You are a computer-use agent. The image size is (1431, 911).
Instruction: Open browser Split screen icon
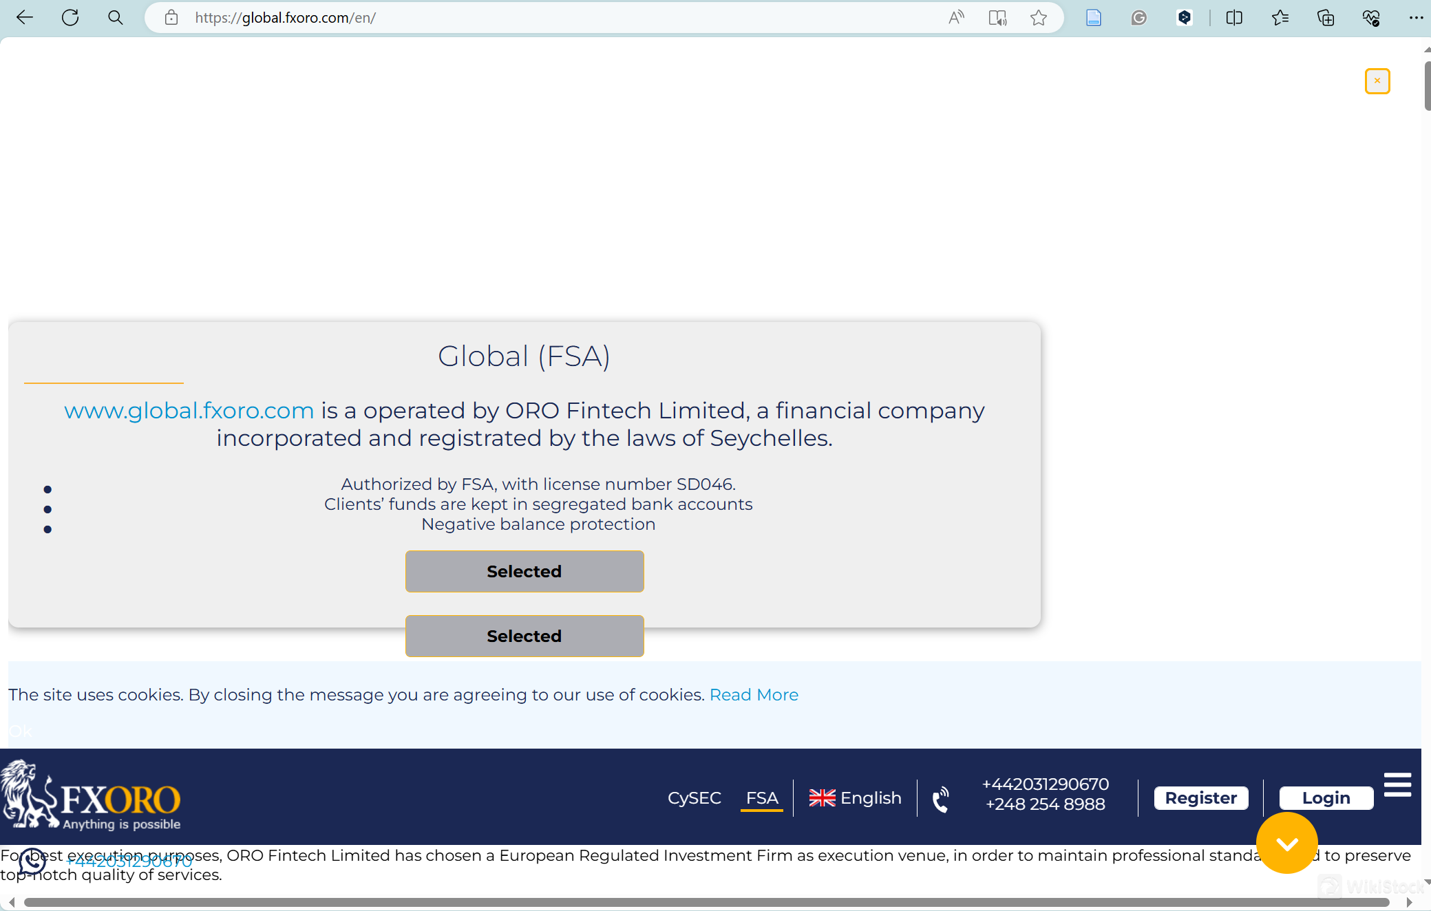coord(1234,18)
